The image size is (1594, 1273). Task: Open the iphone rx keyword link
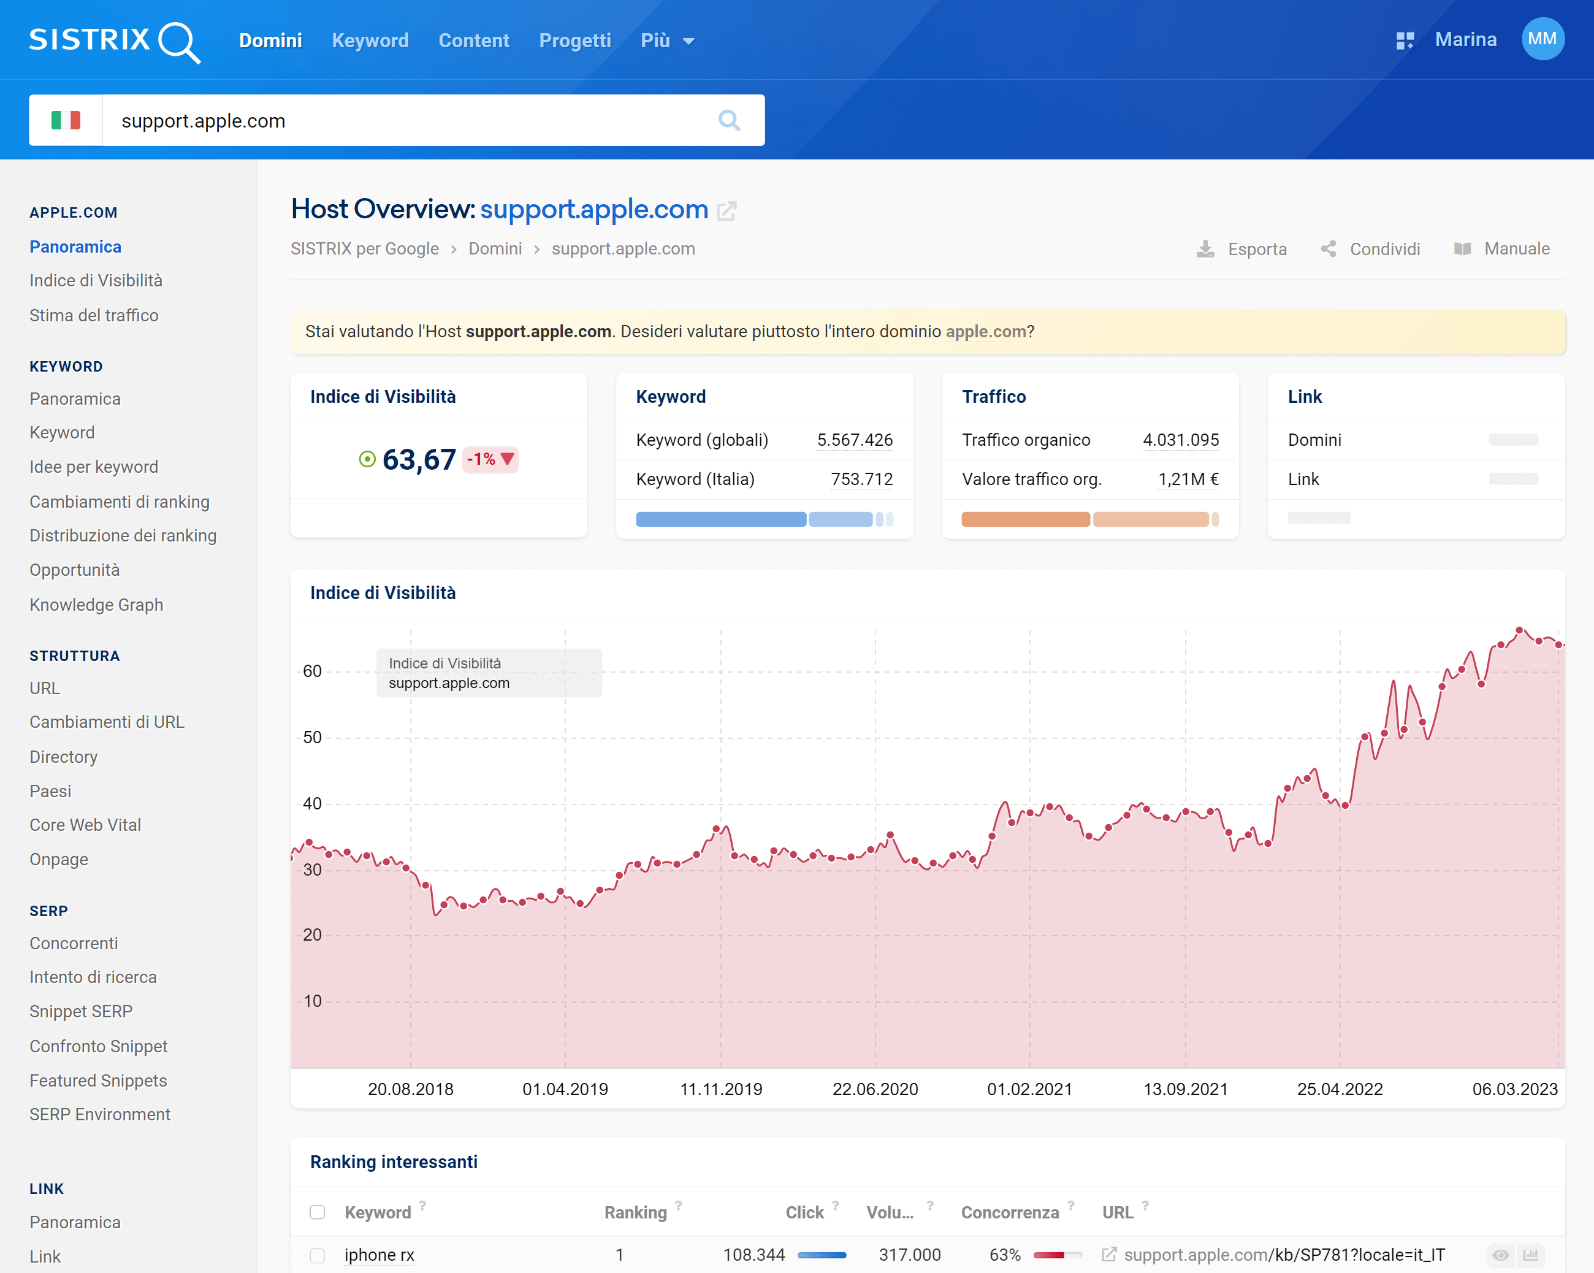tap(379, 1255)
